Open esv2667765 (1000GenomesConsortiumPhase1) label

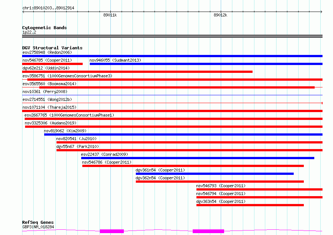coord(69,115)
